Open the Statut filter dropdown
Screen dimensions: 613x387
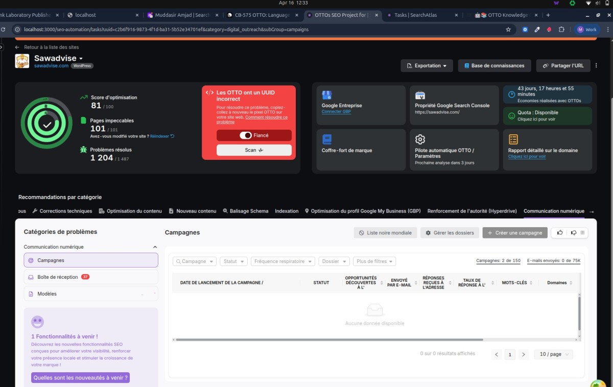233,261
